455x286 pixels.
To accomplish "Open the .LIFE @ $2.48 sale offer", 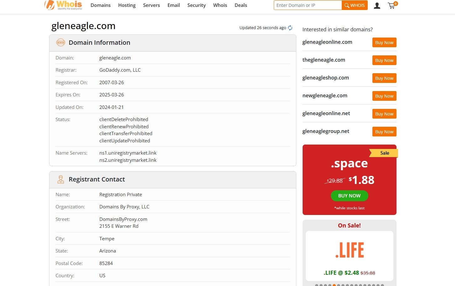I will (349, 273).
